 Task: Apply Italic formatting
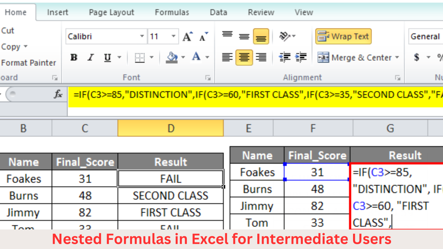[91, 57]
